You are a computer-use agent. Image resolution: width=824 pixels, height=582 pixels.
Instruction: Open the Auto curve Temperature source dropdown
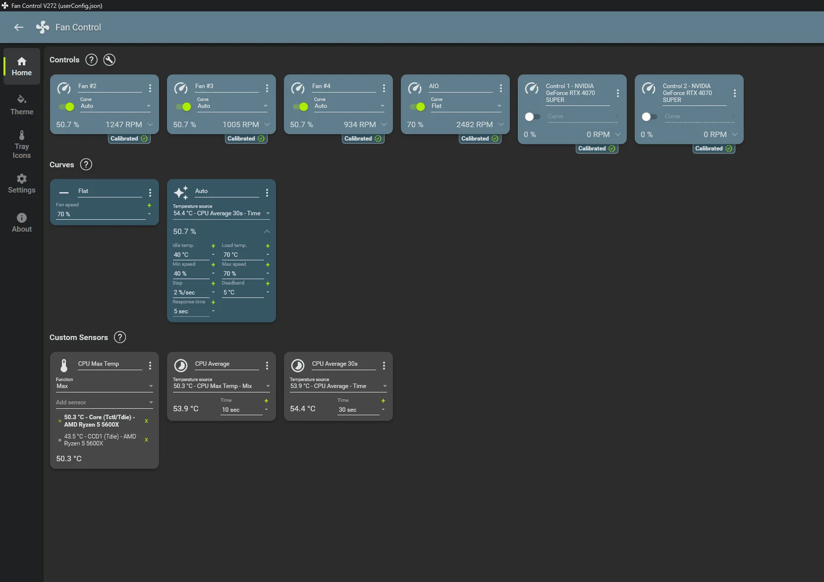pos(221,212)
